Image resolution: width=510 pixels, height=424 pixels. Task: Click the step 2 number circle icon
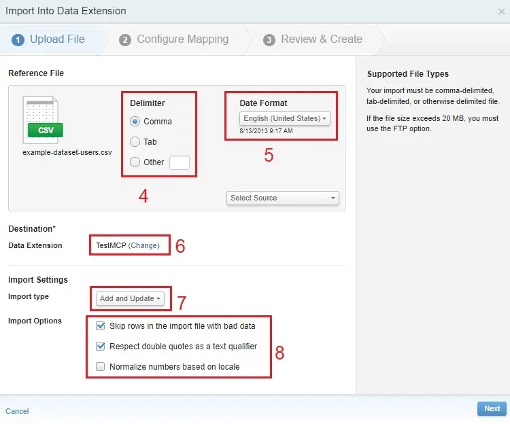tap(125, 39)
